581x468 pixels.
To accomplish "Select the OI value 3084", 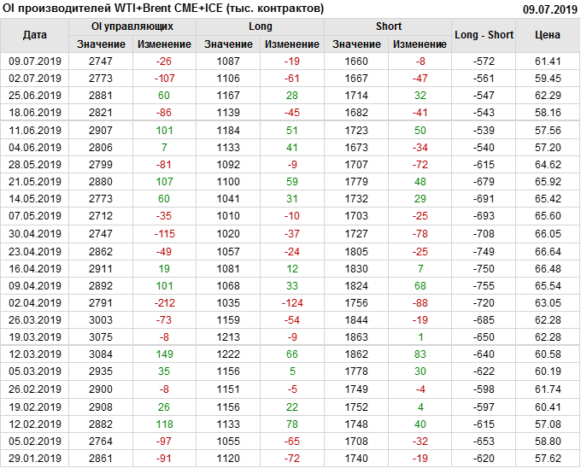I will click(100, 354).
